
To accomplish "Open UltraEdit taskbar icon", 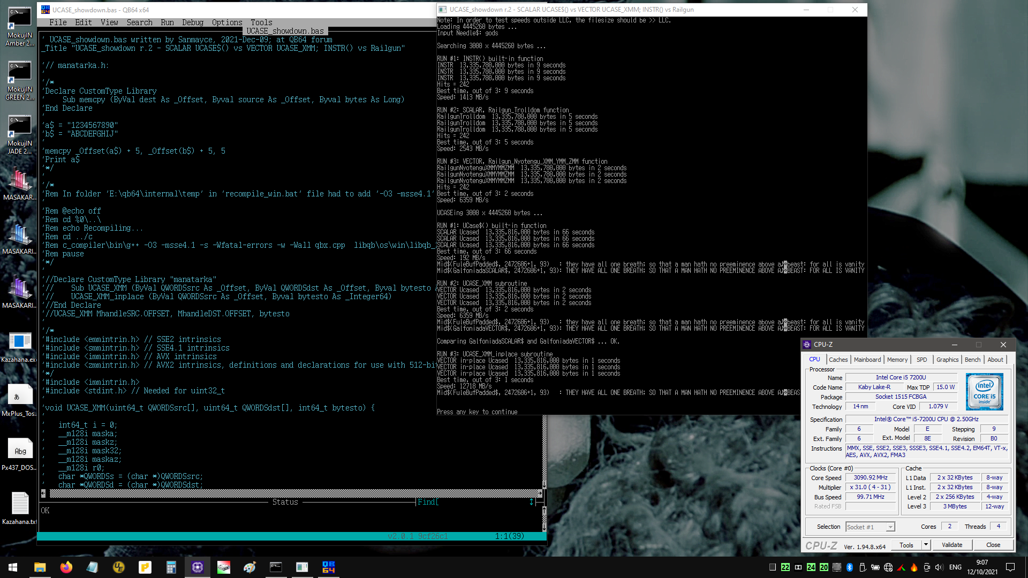I will tap(118, 567).
